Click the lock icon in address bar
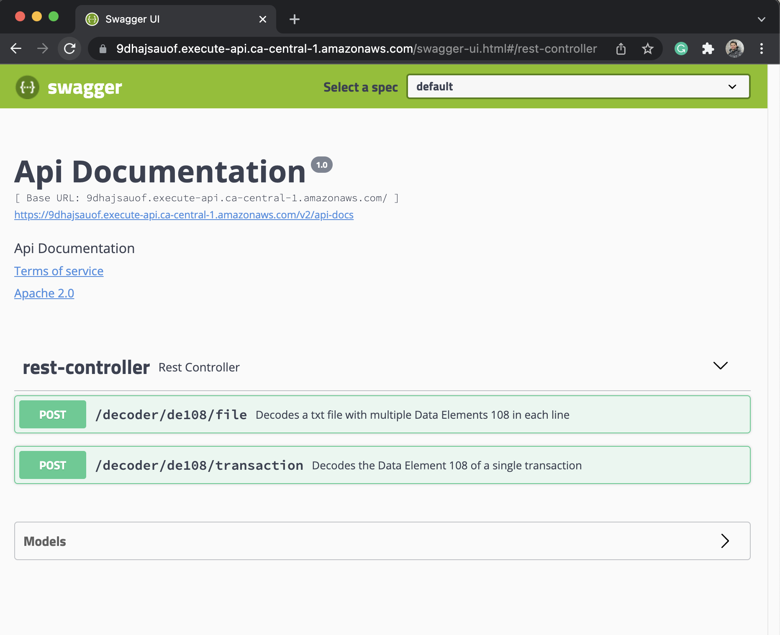 [103, 49]
